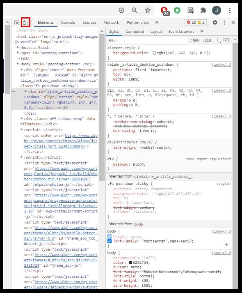
Task: Expand body background shorthand property
Action: click(139, 258)
